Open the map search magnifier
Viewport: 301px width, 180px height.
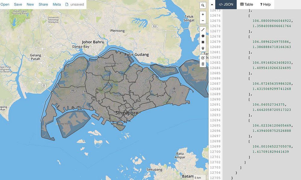(203, 5)
